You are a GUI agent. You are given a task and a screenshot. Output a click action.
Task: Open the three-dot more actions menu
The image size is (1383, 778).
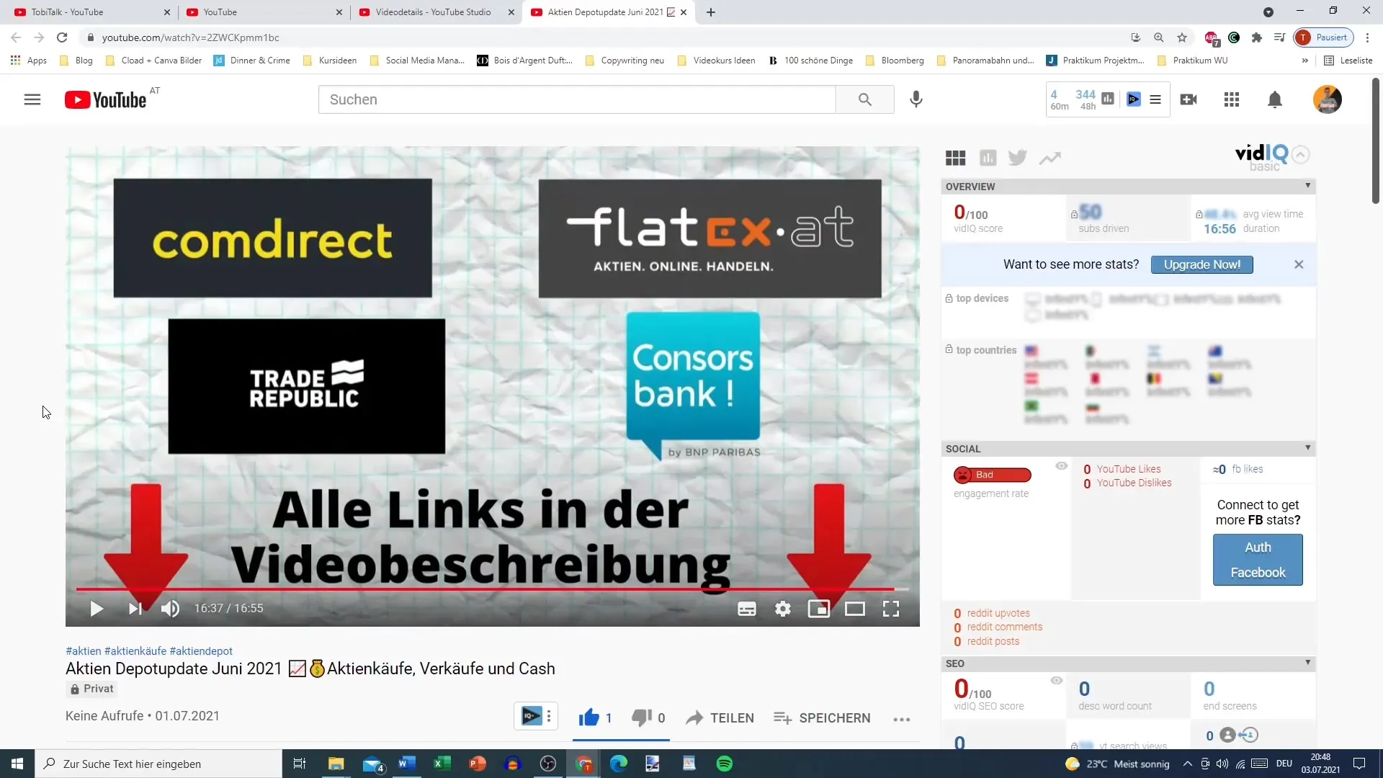pos(902,719)
